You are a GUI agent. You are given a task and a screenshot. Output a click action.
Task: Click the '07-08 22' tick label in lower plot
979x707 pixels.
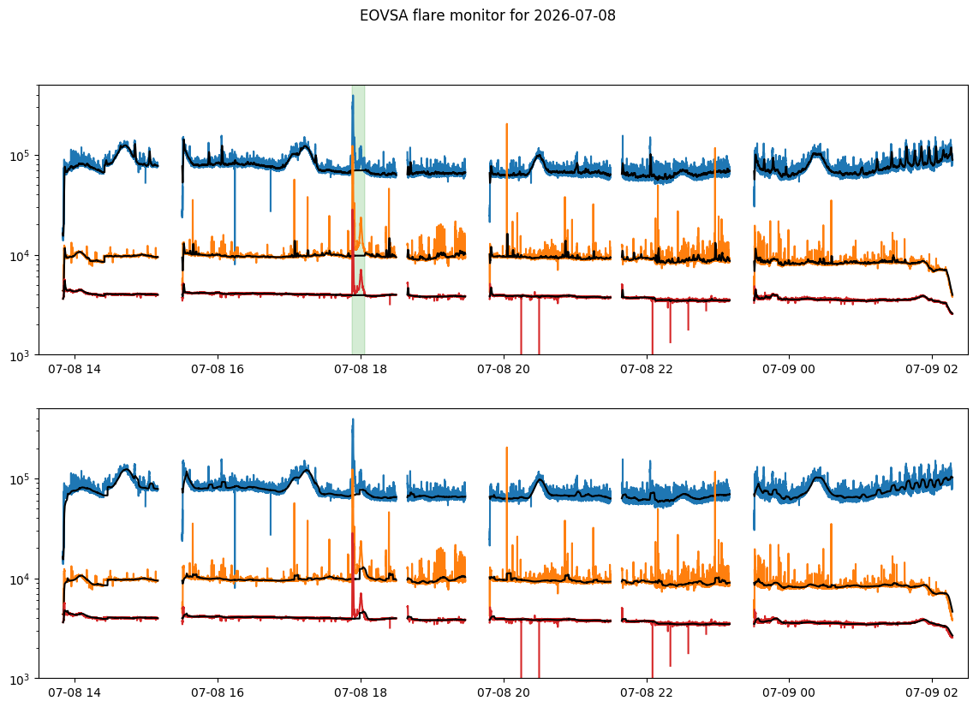[x=646, y=692]
